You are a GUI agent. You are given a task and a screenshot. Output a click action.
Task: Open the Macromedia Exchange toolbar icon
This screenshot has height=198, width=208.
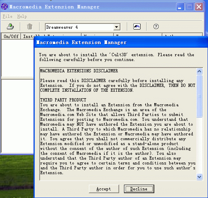coord(137,26)
